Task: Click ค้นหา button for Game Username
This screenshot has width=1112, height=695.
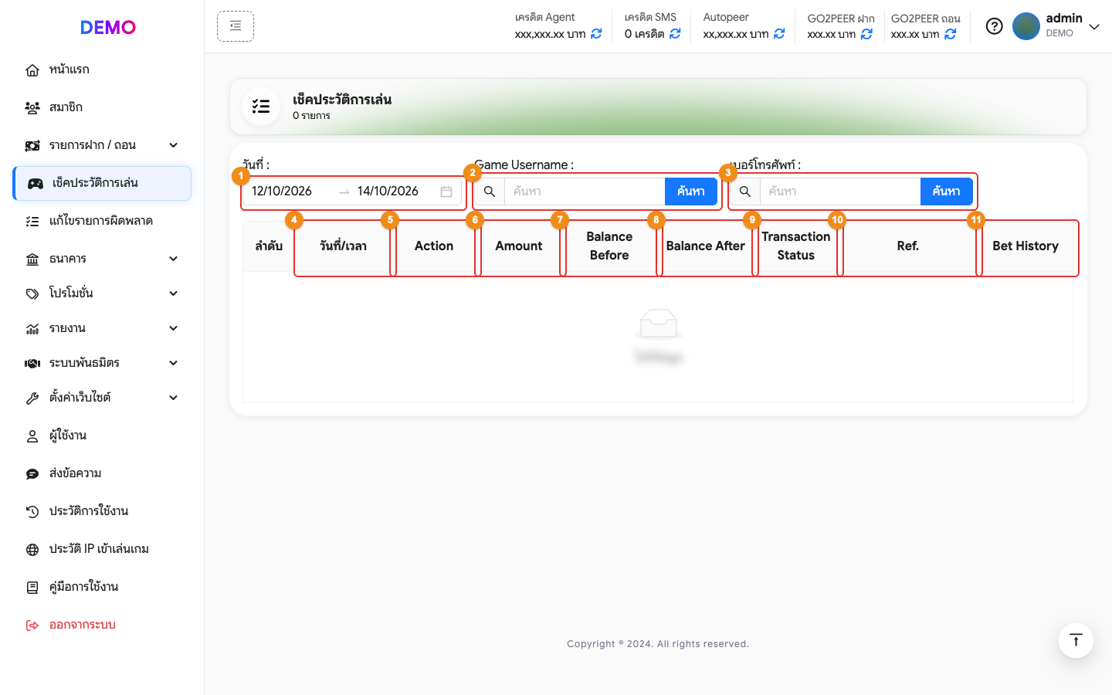Action: (691, 192)
